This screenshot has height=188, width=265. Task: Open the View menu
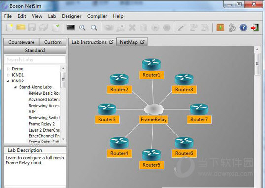(37, 16)
